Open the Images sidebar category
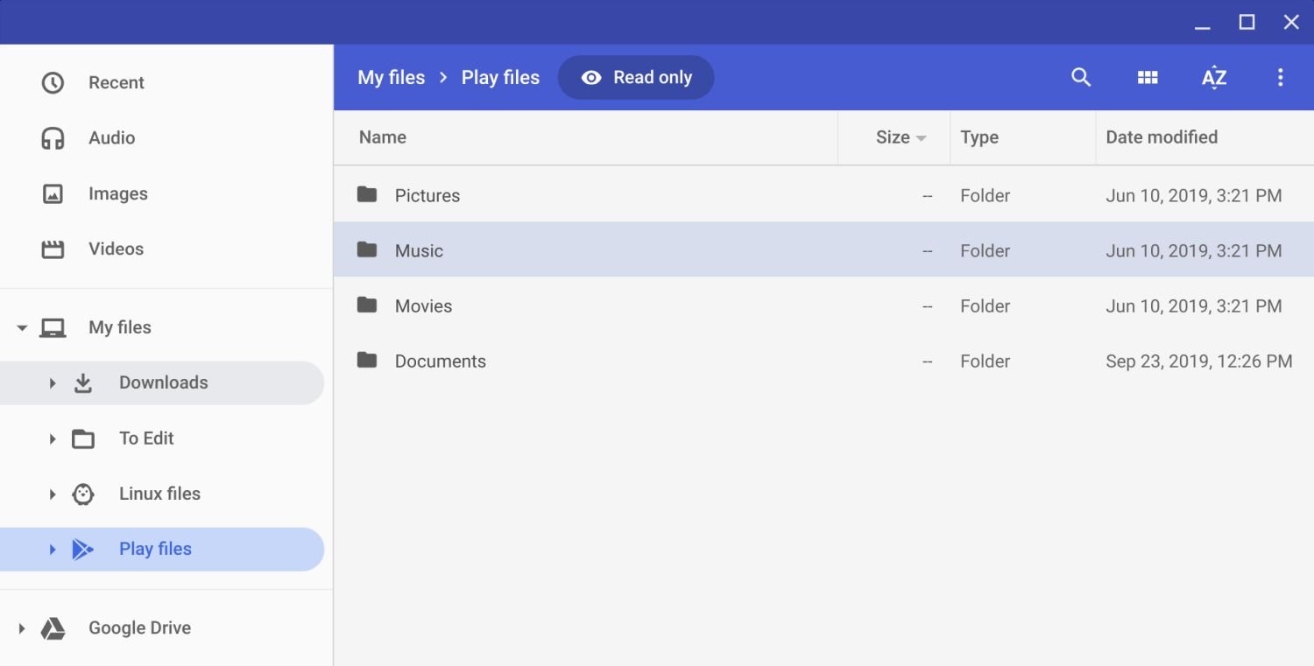Image resolution: width=1314 pixels, height=666 pixels. [117, 193]
